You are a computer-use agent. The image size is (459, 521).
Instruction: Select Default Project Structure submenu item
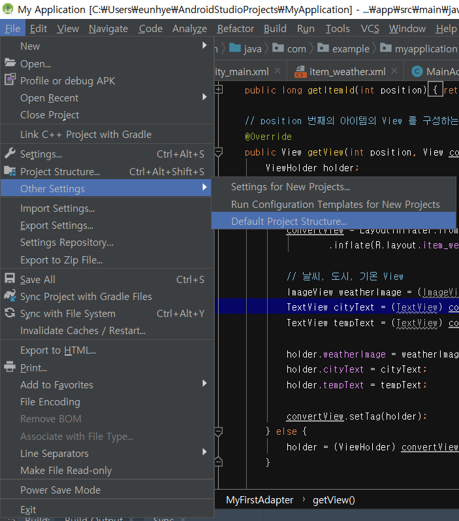[x=334, y=222]
